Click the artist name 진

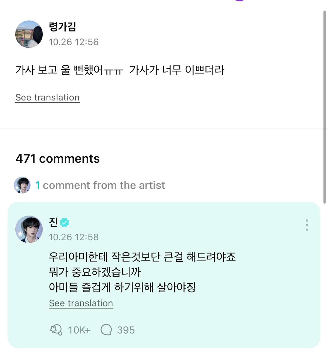(53, 222)
